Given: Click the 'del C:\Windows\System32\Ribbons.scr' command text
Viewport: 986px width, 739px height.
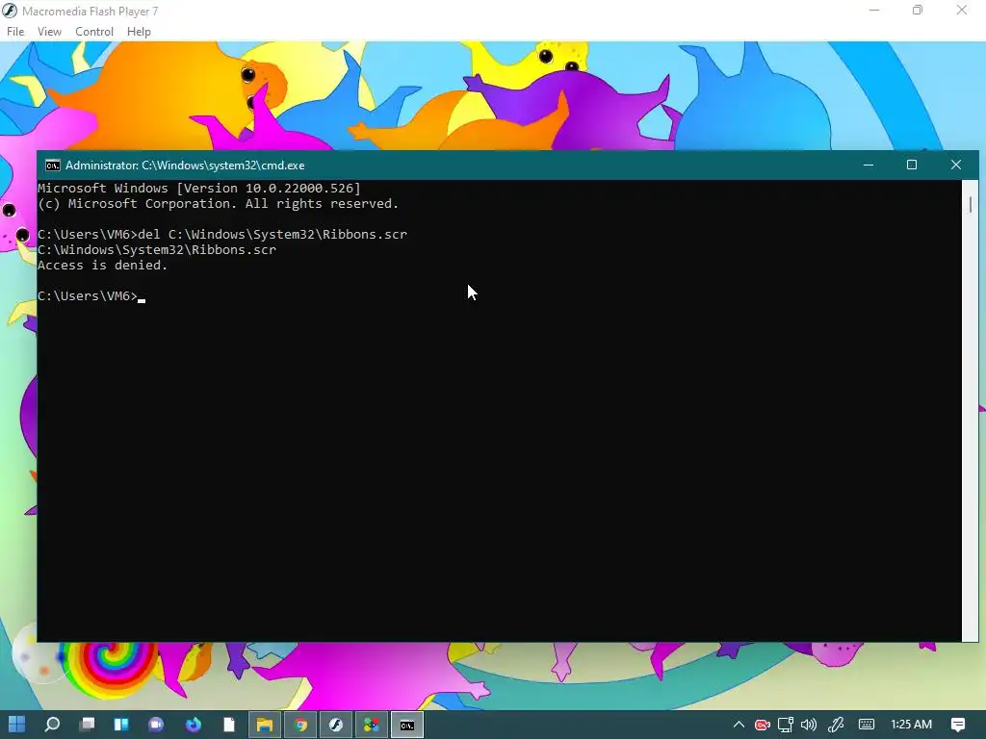Looking at the screenshot, I should (272, 235).
